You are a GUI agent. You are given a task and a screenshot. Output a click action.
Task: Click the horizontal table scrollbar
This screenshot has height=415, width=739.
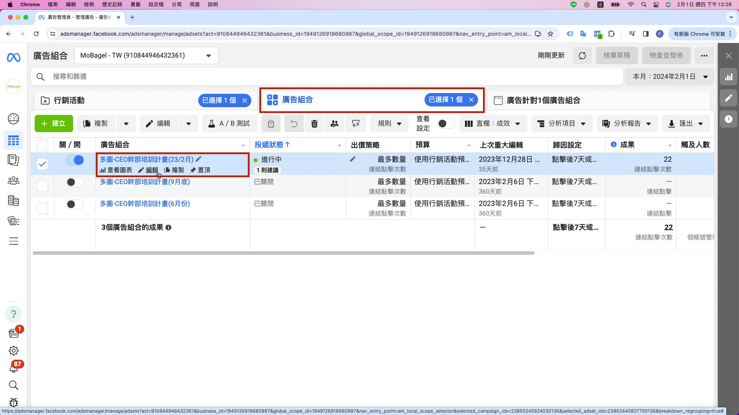284,253
